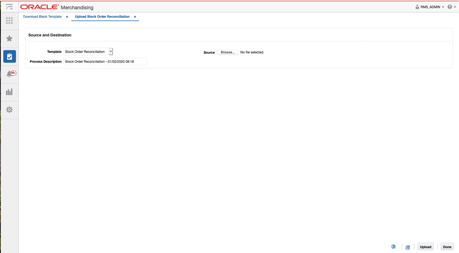
Task: Click the template file icon beside Upload
Action: tap(408, 247)
